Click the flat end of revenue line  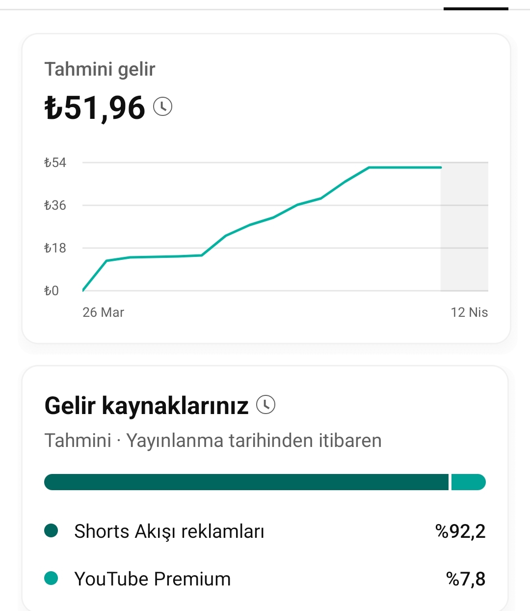point(405,167)
